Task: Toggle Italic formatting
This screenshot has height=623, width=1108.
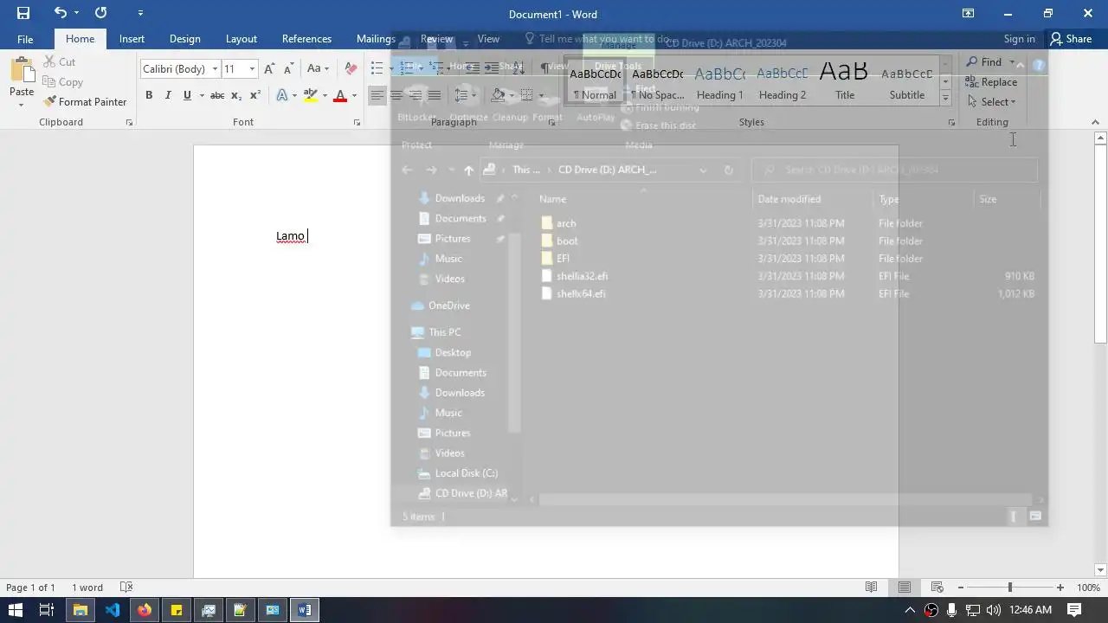Action: tap(168, 95)
